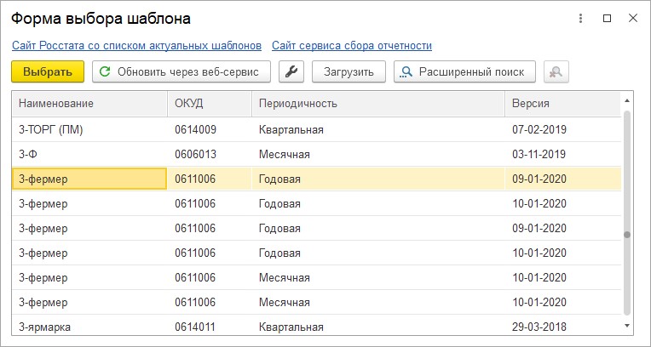Sort by the ОКУД column header
This screenshot has height=347, width=651.
click(210, 103)
